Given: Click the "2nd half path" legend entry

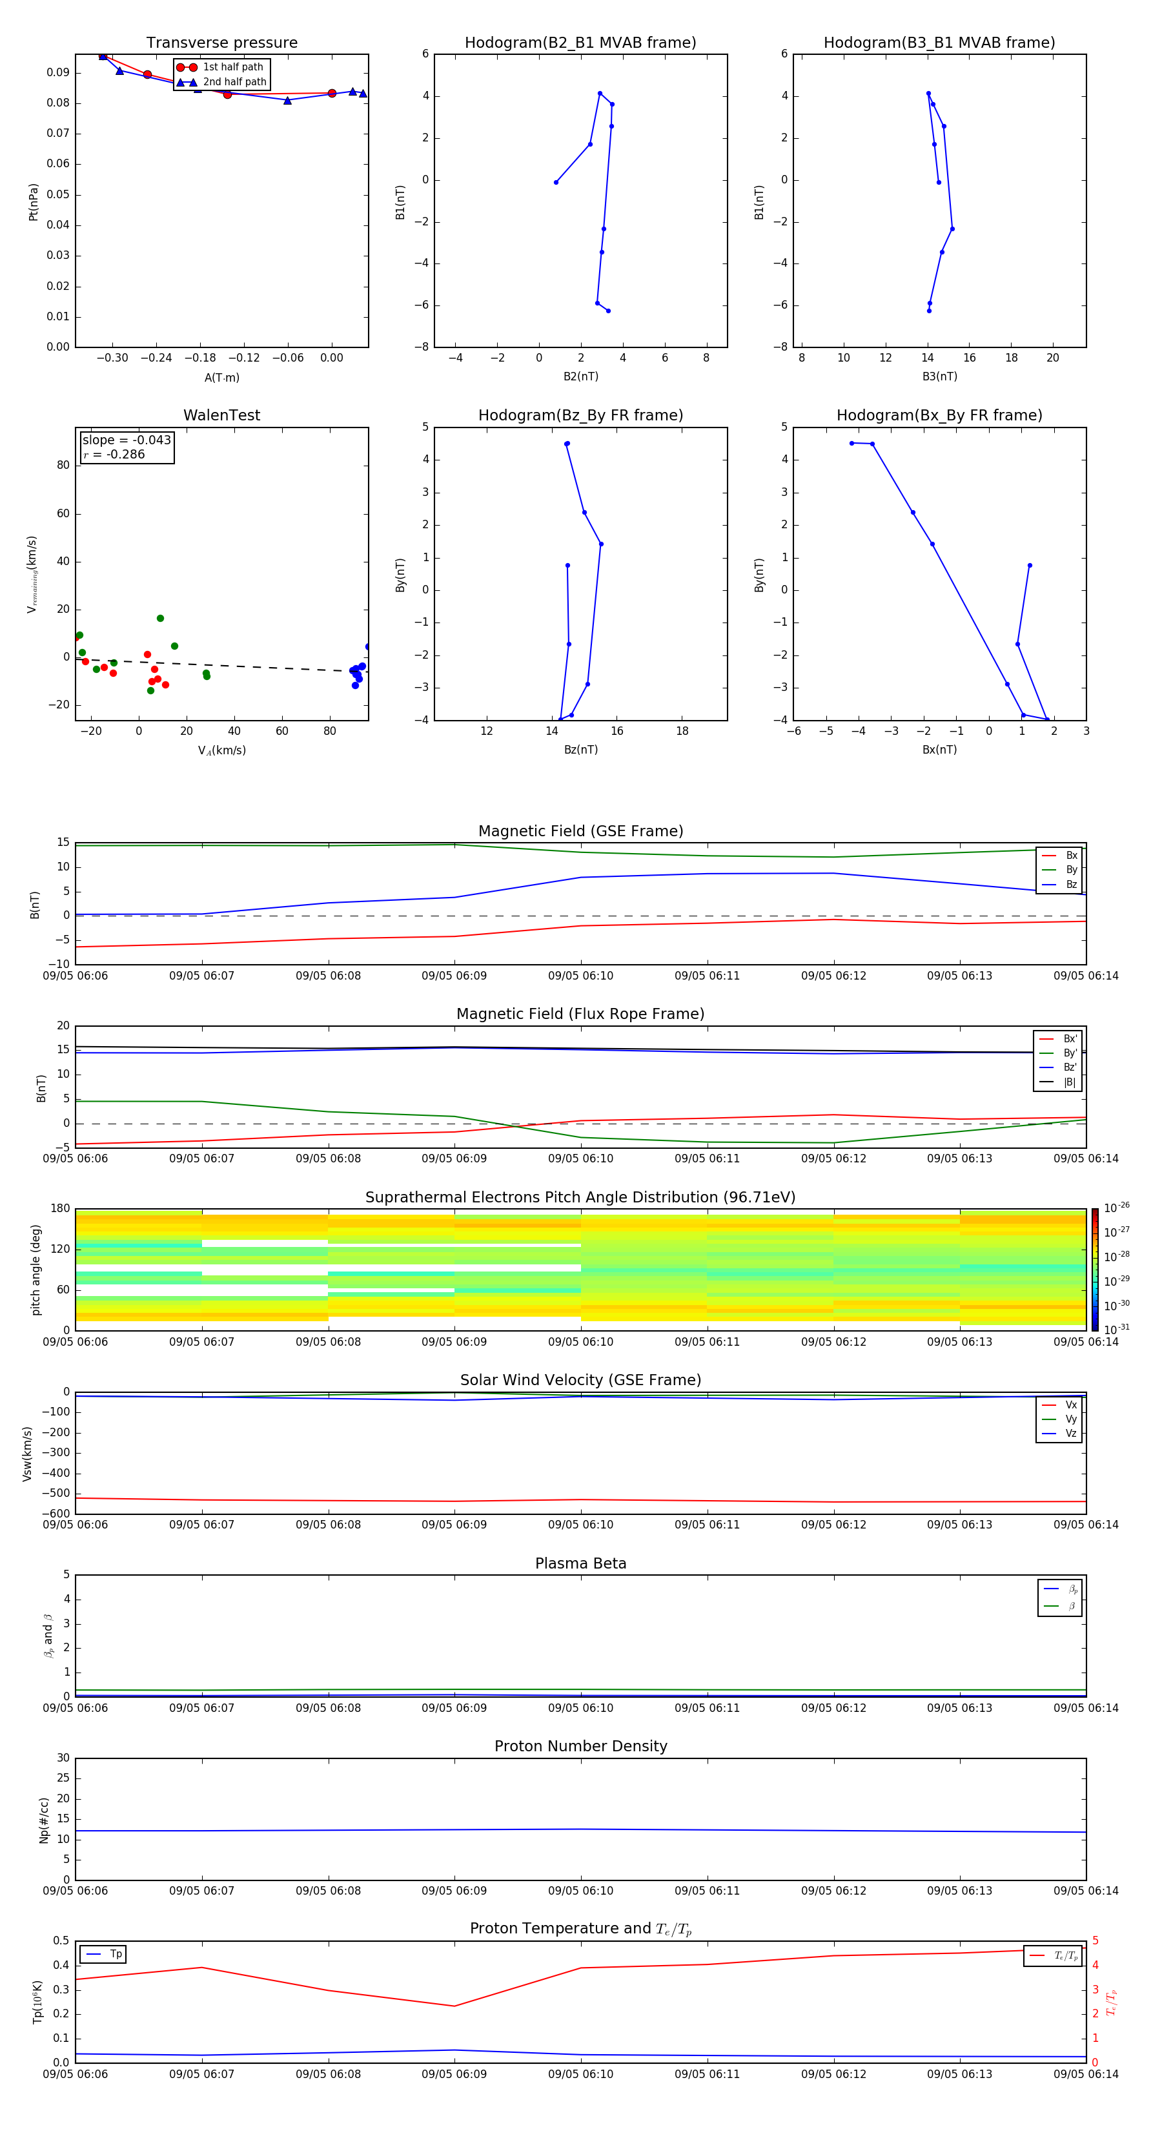Looking at the screenshot, I should (221, 82).
